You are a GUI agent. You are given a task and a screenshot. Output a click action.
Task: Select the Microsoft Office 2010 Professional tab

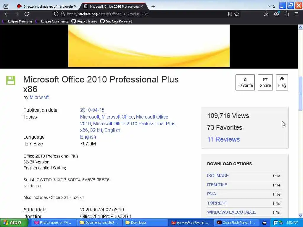click(x=114, y=7)
